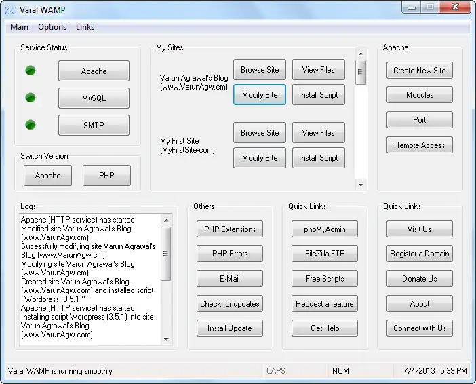Click the My Sites scrollbar thumb
This screenshot has width=476, height=384.
[x=361, y=72]
